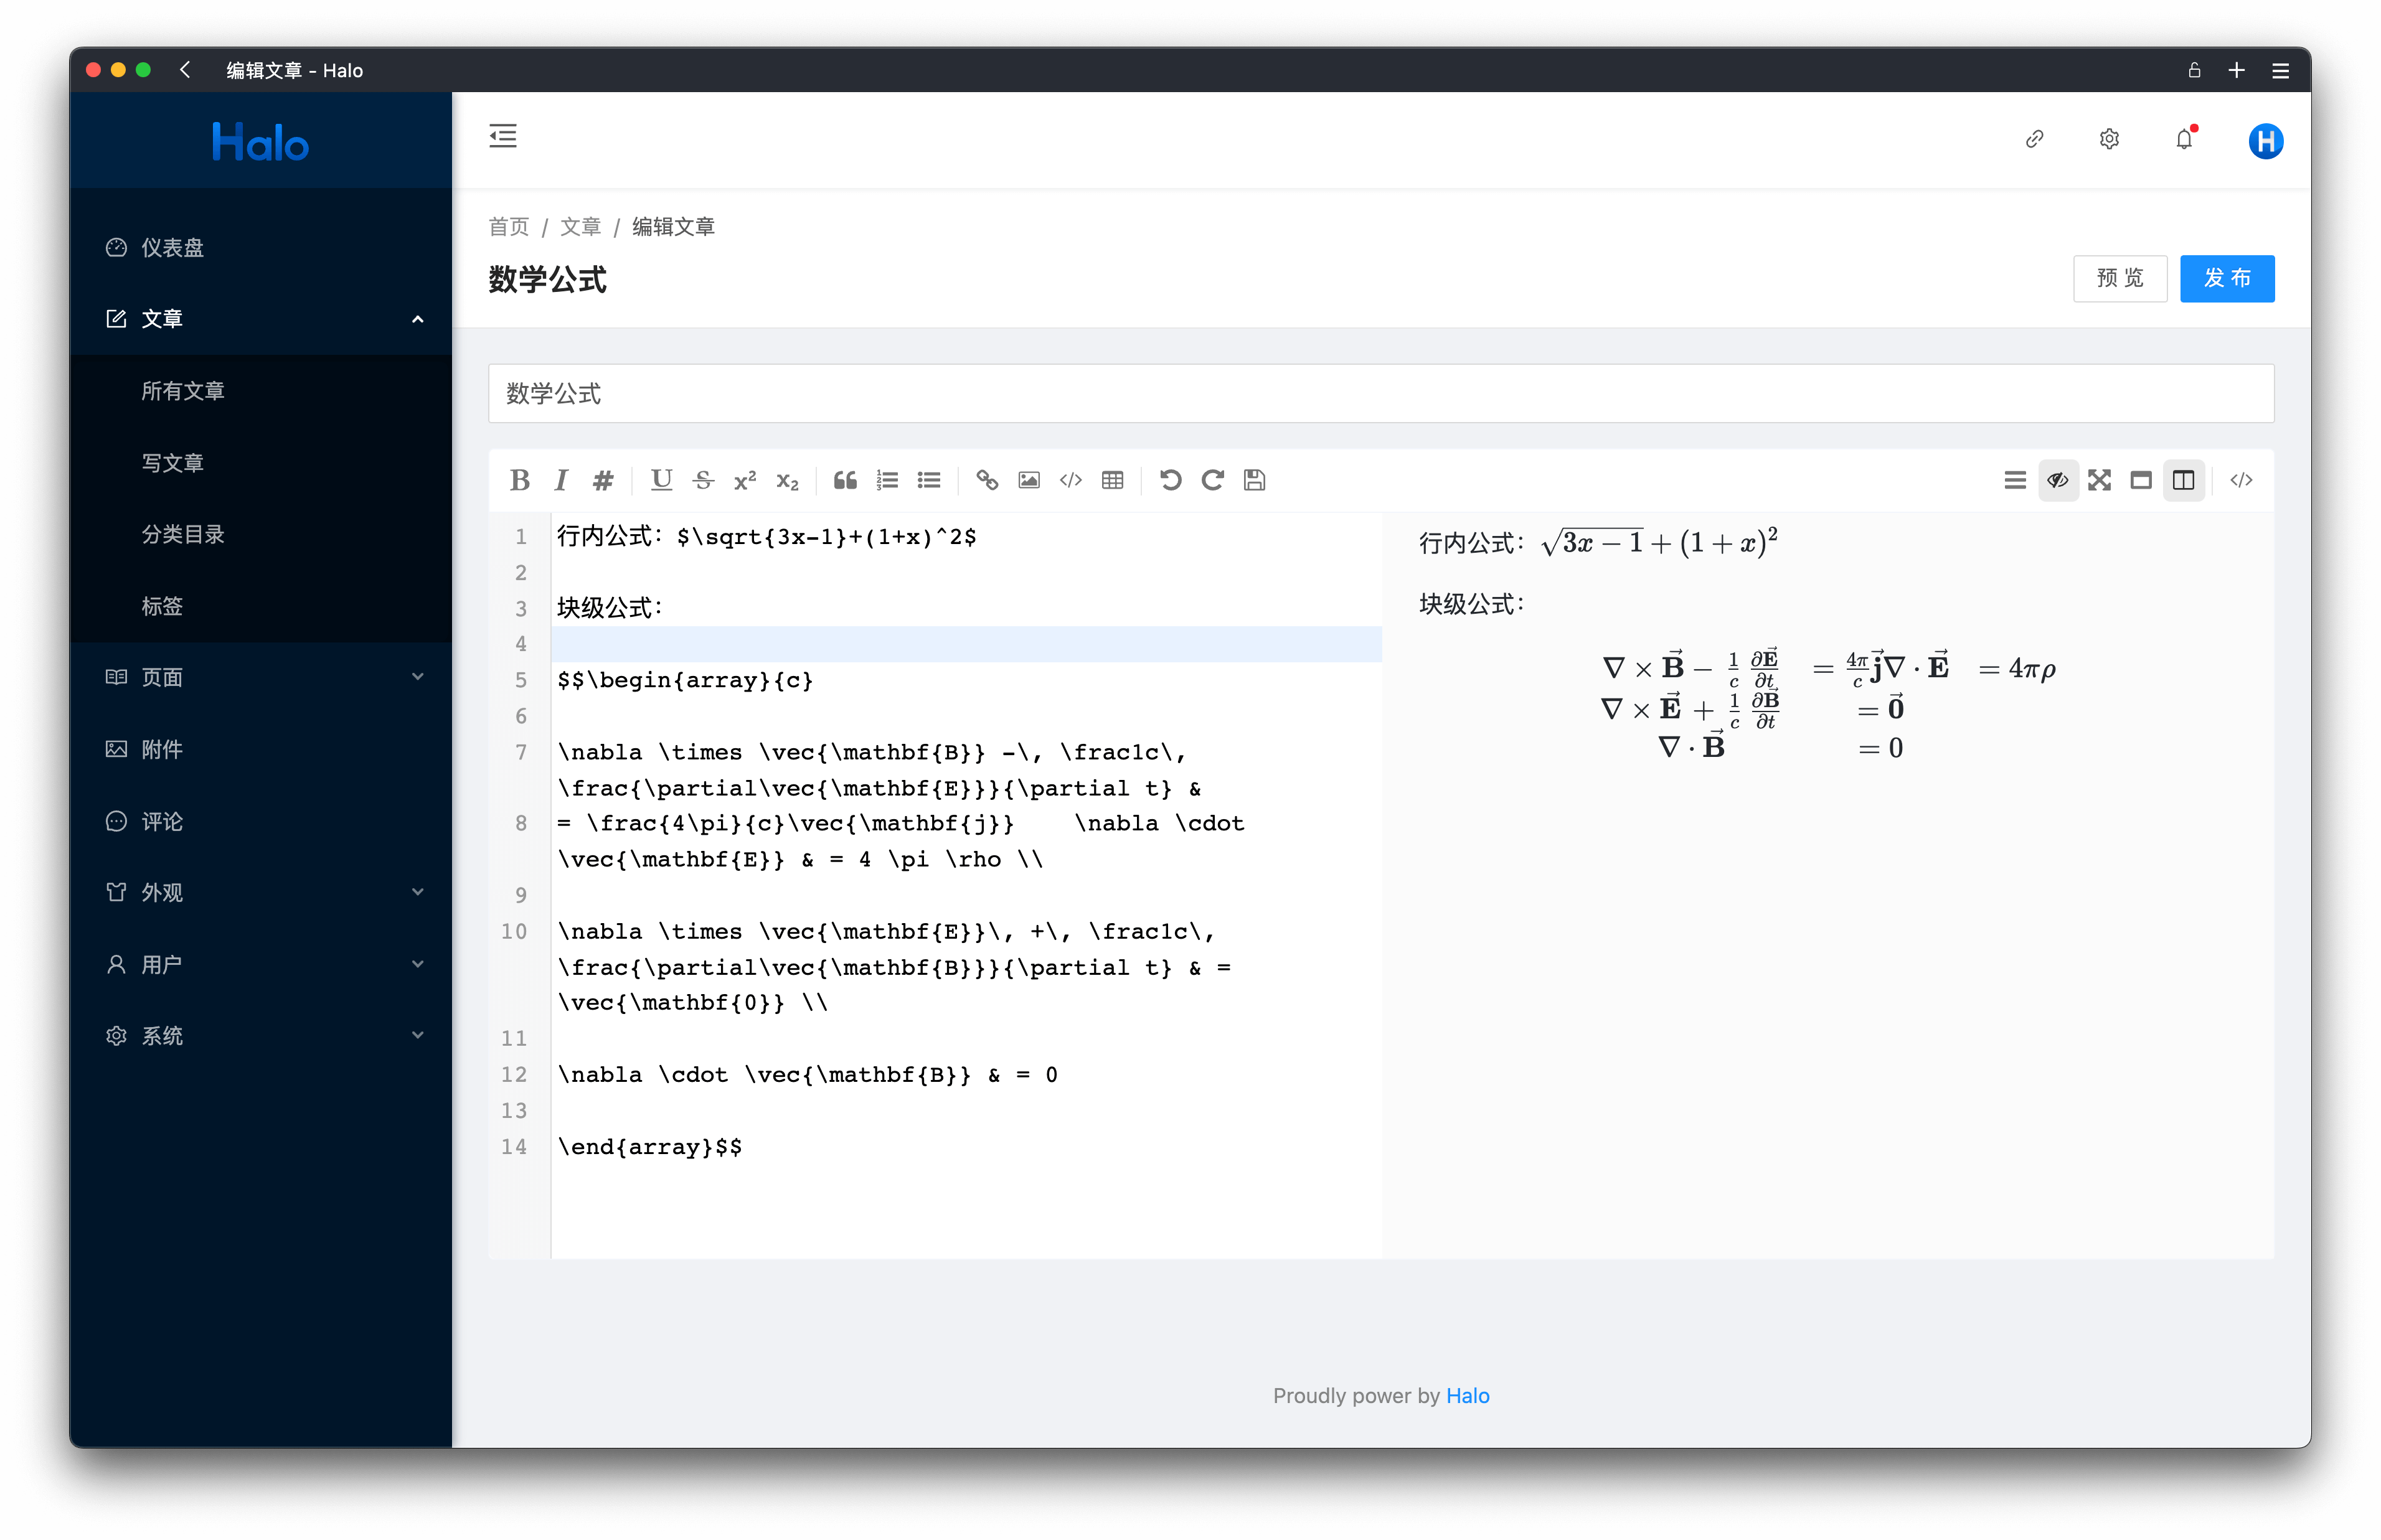This screenshot has height=1540, width=2381.
Task: Insert superscript text
Action: (745, 480)
